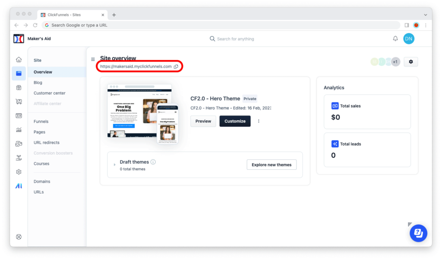Select Overview in site menu

point(57,72)
